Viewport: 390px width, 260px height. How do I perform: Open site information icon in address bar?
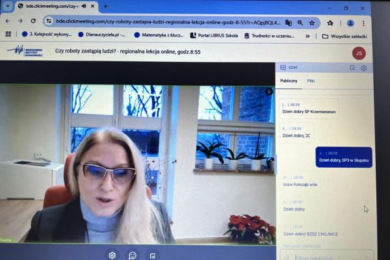[49, 21]
